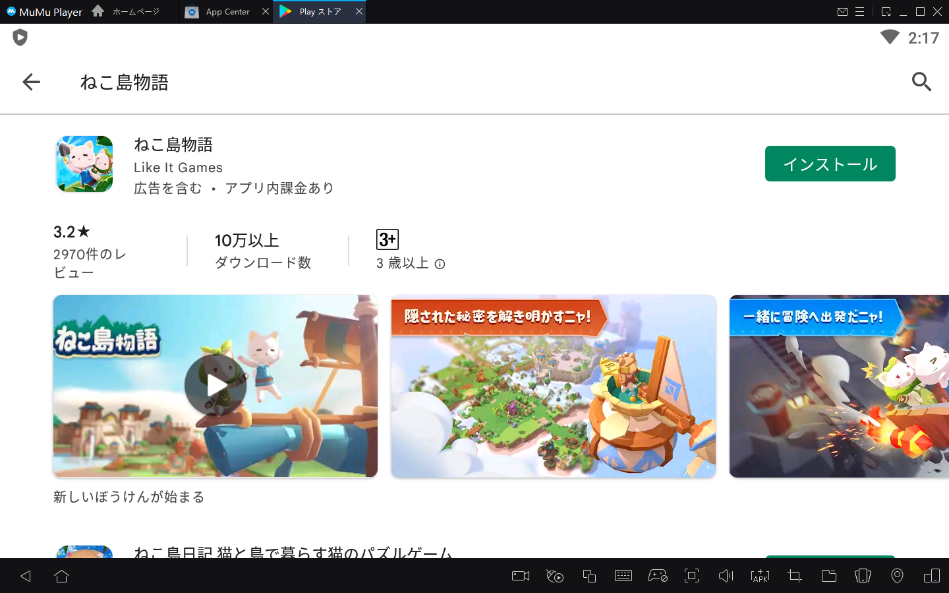Shake the device with the phone icon
The height and width of the screenshot is (593, 949).
[x=863, y=577]
